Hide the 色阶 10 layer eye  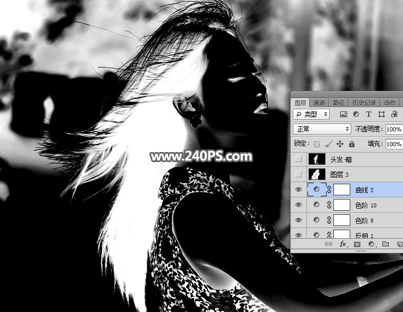click(299, 205)
